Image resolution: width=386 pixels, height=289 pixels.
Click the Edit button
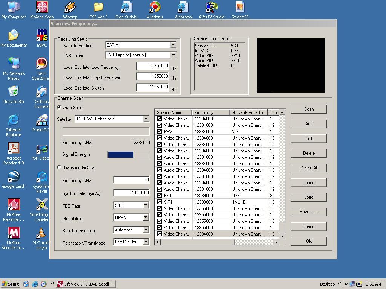point(309,138)
